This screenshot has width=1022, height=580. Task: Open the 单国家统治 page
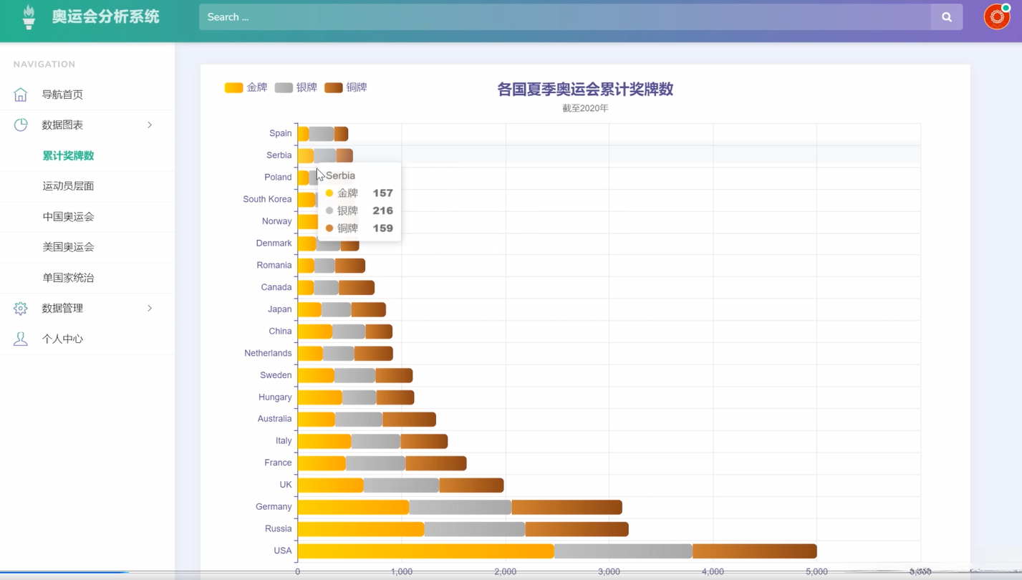[x=68, y=278]
